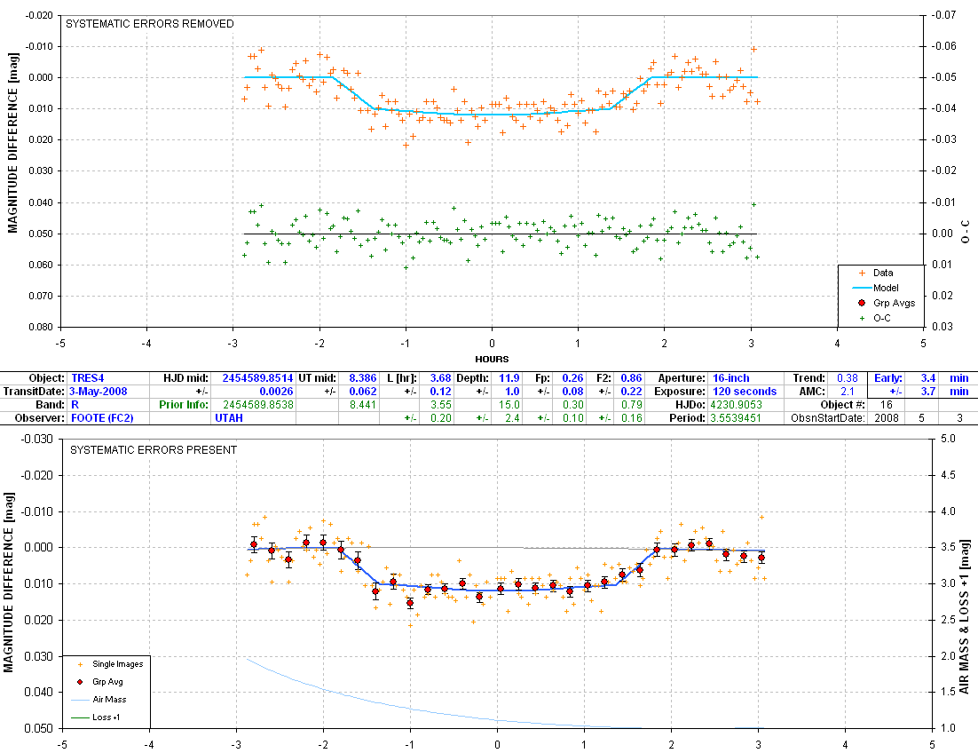Click the transit length value 3.68

coord(440,378)
